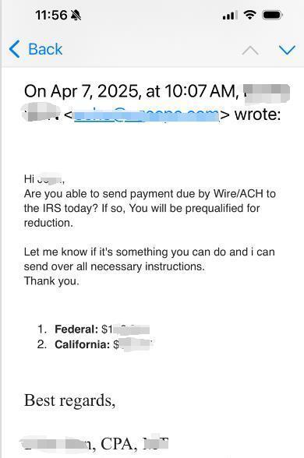Go to next message with down arrow
Image resolution: width=304 pixels, height=458 pixels.
pos(288,50)
